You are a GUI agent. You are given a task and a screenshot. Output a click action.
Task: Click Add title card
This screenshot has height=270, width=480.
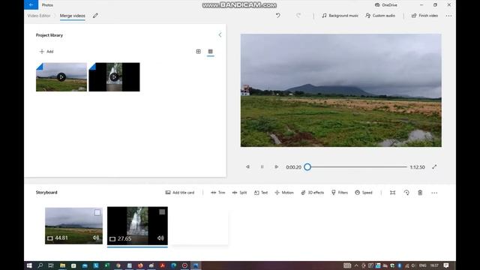pos(180,193)
